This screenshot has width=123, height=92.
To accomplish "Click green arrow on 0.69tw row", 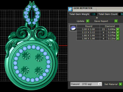I will pos(118,29).
